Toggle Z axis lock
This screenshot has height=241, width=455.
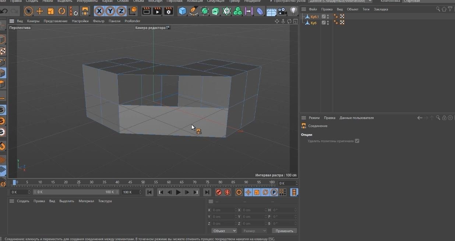121,11
